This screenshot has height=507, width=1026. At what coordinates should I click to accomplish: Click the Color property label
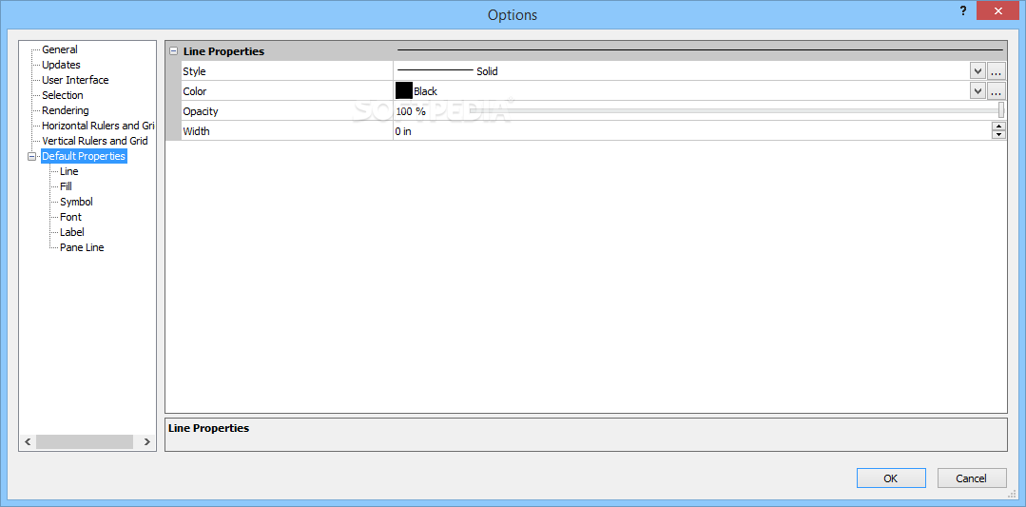(x=194, y=91)
